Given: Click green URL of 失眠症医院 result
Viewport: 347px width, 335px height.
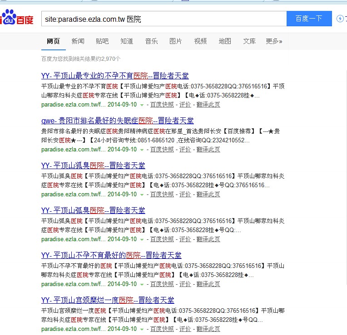Looking at the screenshot, I should [x=74, y=150].
